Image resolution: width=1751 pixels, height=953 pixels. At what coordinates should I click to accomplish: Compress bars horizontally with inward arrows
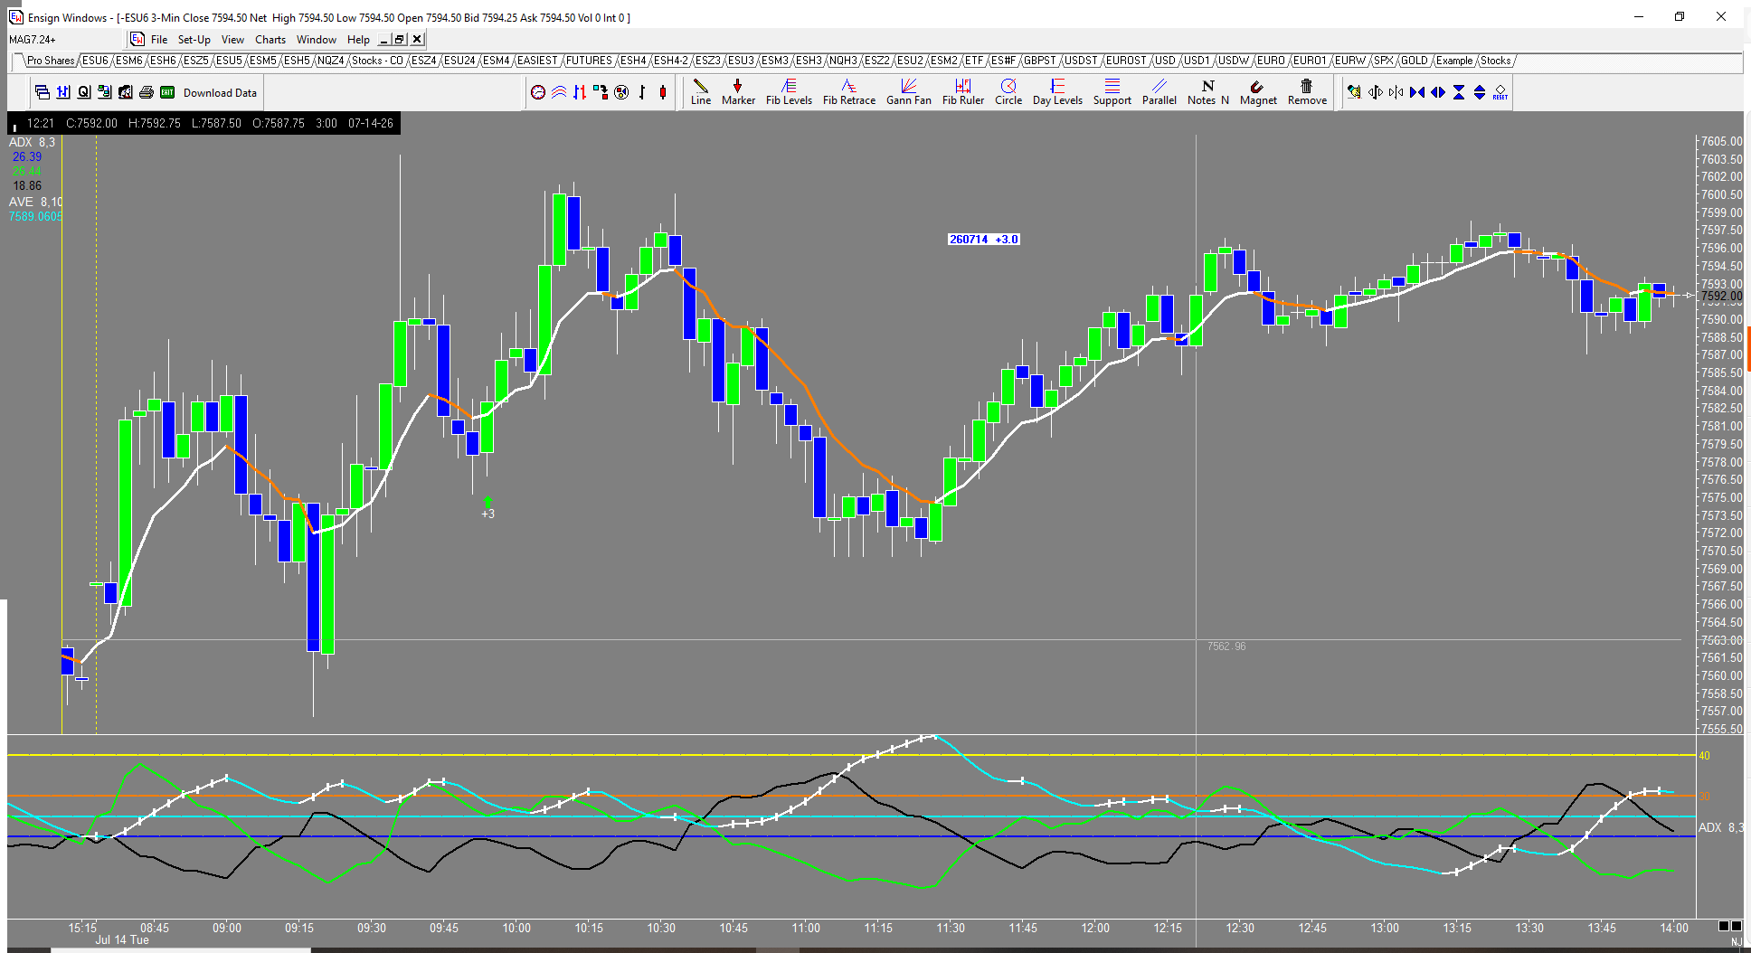tap(1416, 92)
